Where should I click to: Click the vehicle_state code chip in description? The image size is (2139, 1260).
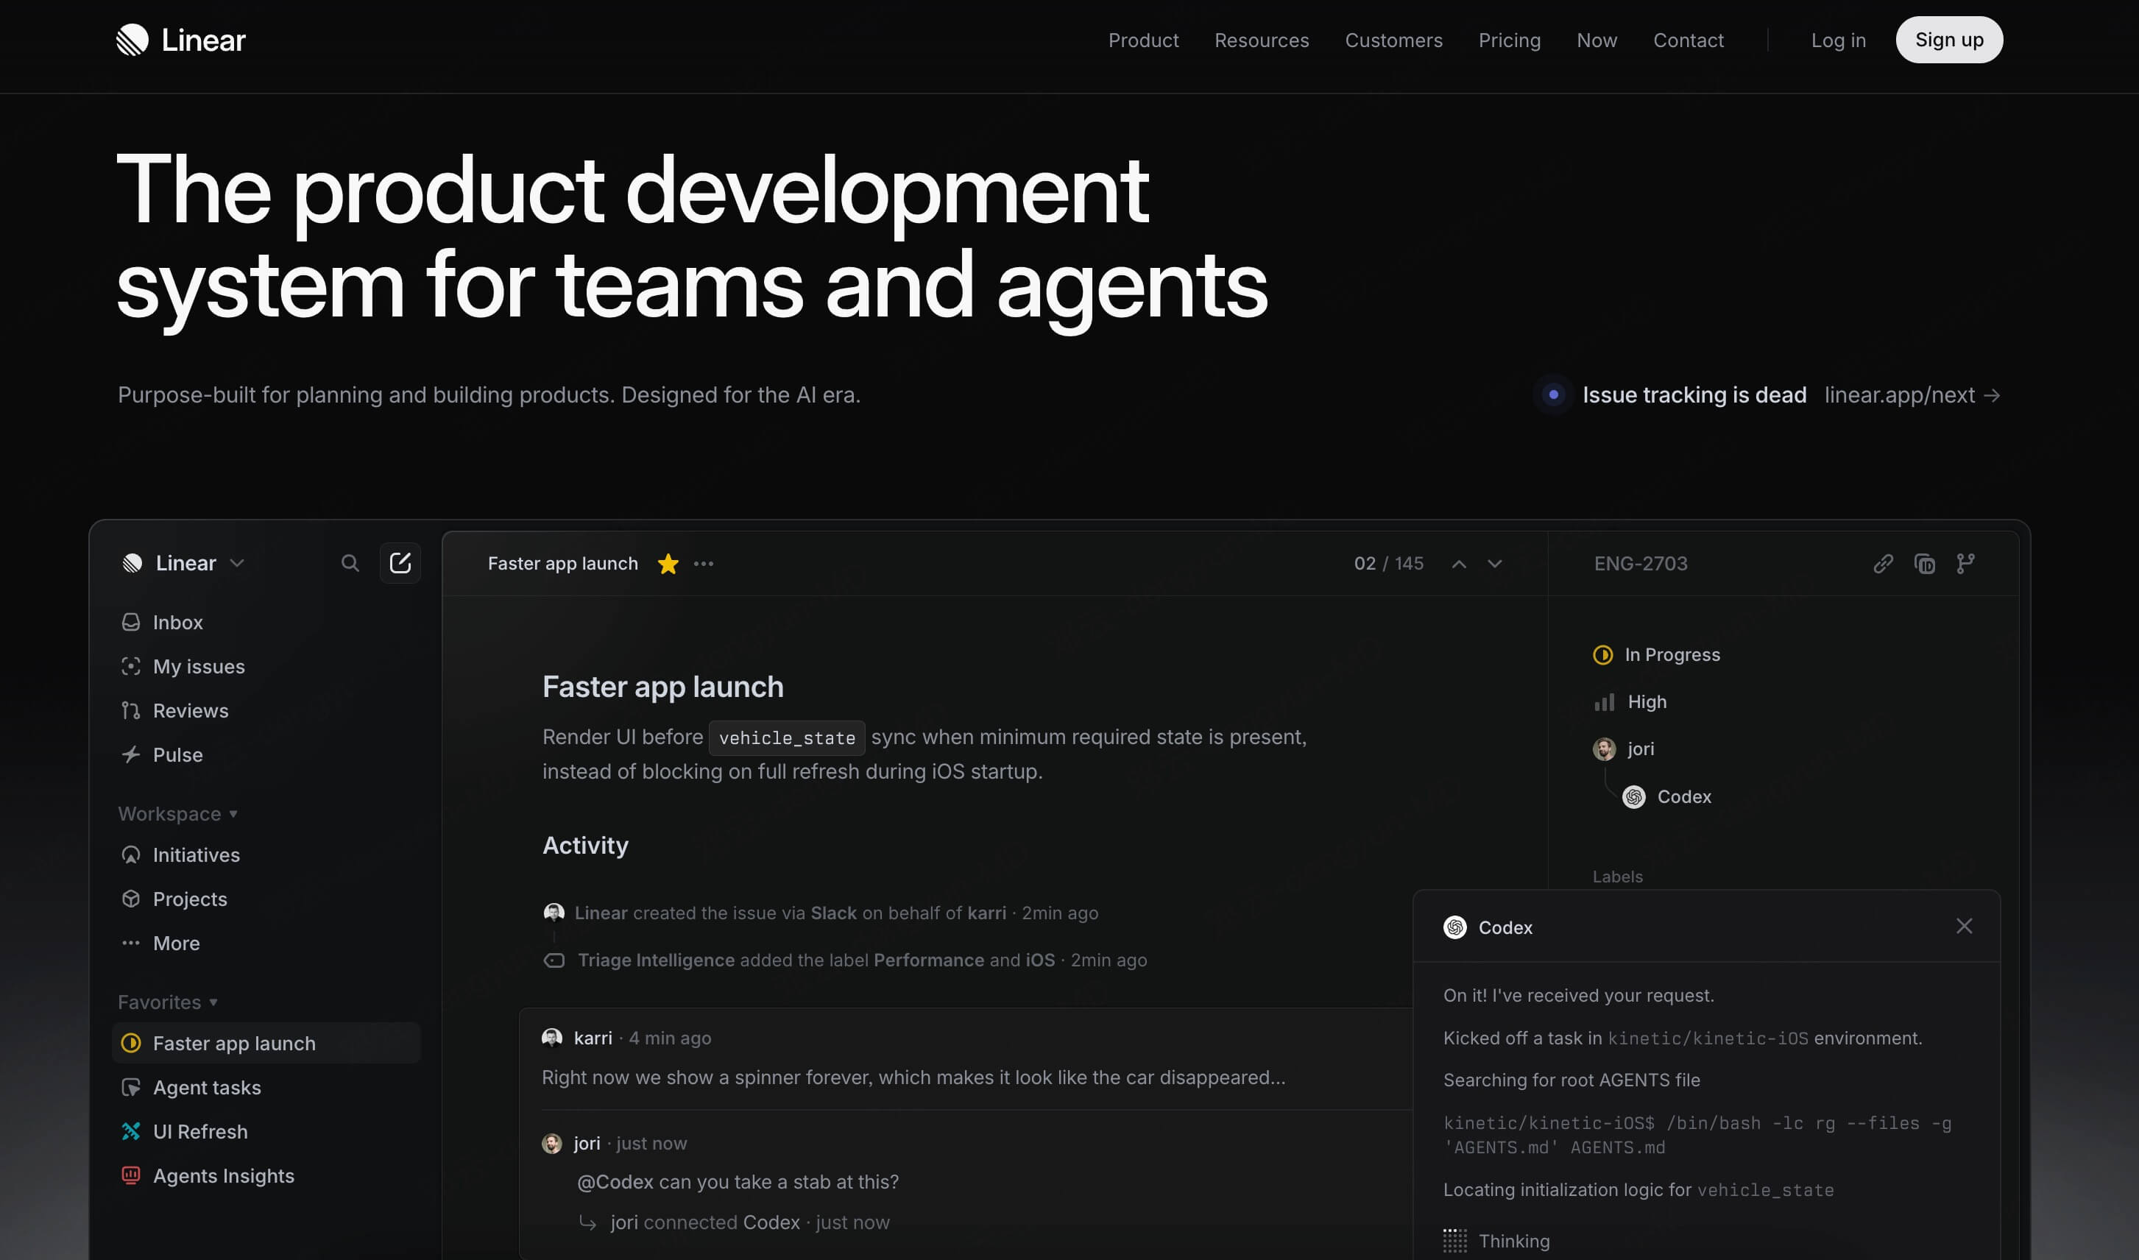tap(787, 738)
